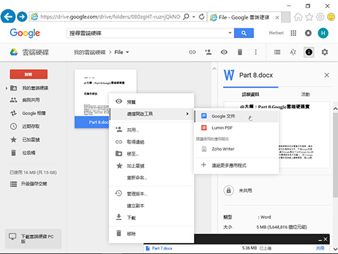Click Upgrade storage link
This screenshot has width=338, height=254.
pos(28,184)
